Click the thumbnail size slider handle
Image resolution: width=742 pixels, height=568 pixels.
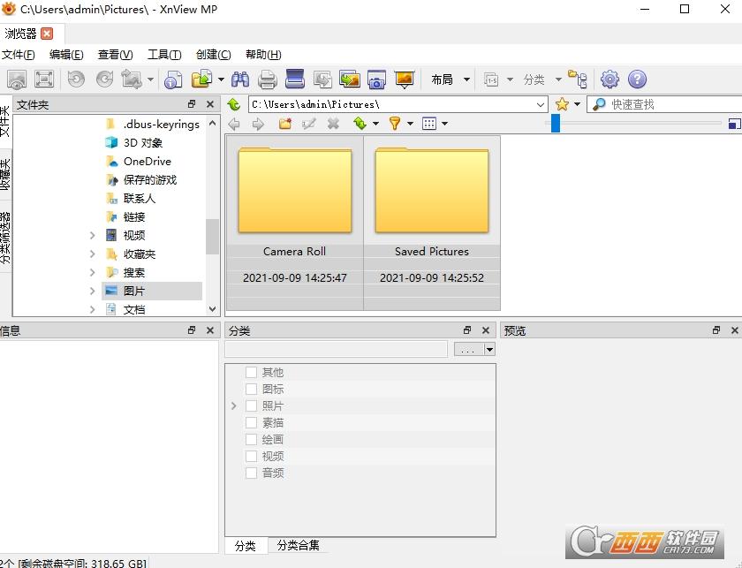556,124
